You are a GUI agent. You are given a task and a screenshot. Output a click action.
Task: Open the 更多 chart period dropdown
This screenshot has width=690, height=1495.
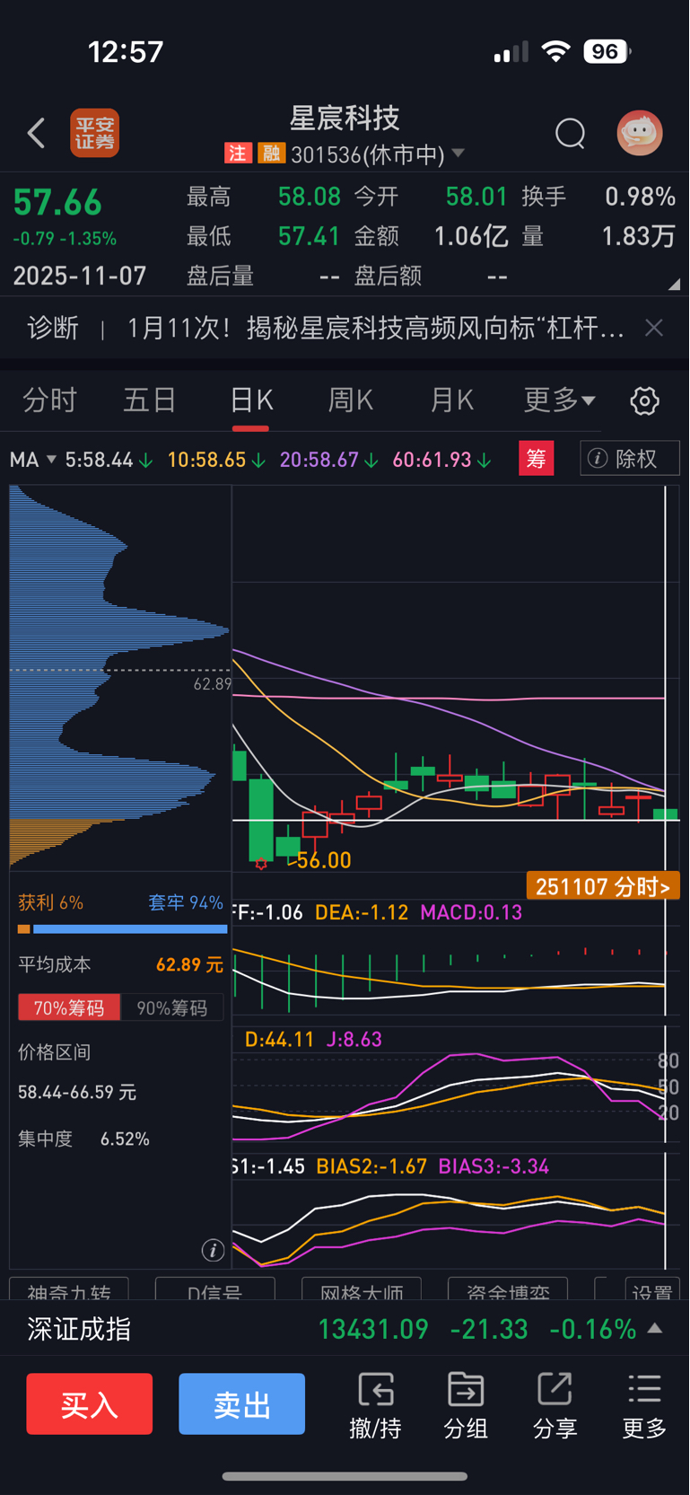tap(559, 400)
